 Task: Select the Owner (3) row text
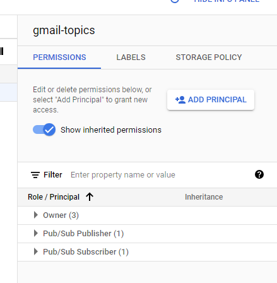(x=61, y=215)
